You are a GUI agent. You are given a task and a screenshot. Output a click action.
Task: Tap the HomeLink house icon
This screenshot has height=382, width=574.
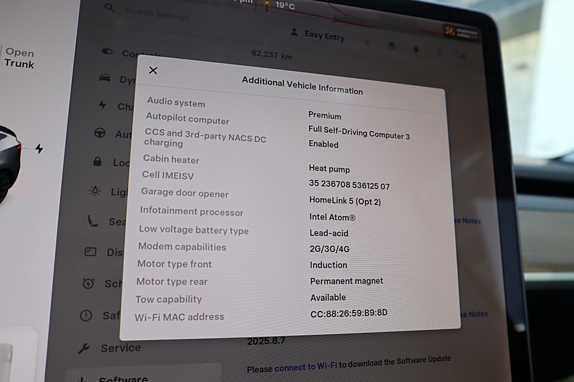pos(392,45)
